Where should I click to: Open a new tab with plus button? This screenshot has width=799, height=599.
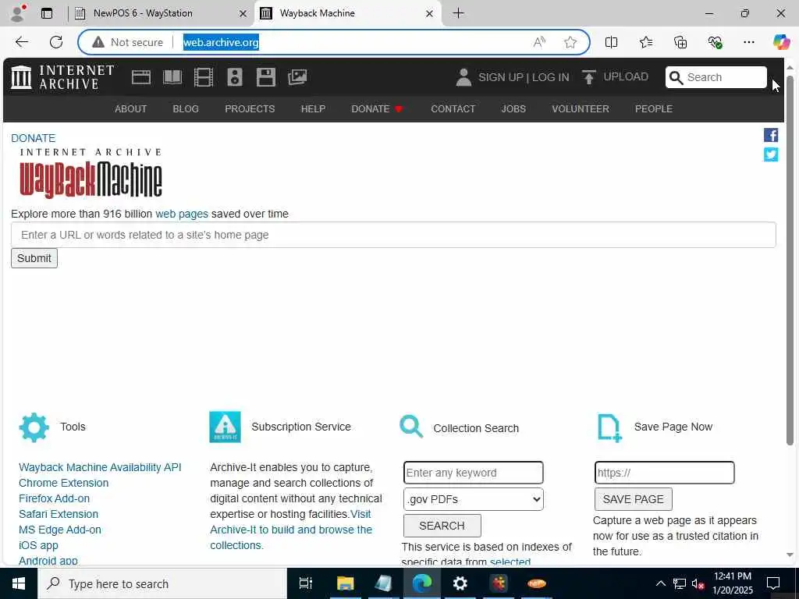click(x=458, y=13)
